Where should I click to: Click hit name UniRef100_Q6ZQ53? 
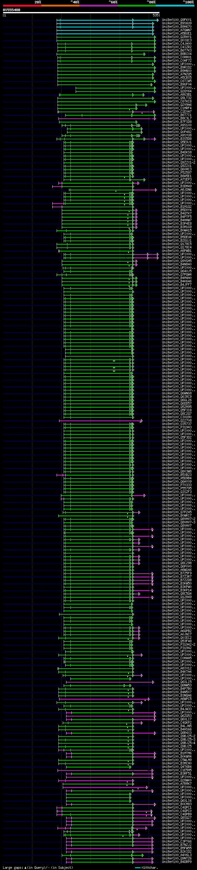176,716
